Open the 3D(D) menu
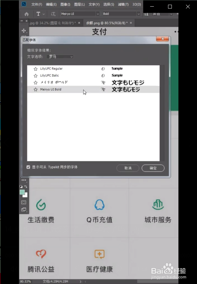Screen dimensions: 197x284 point(137,4)
